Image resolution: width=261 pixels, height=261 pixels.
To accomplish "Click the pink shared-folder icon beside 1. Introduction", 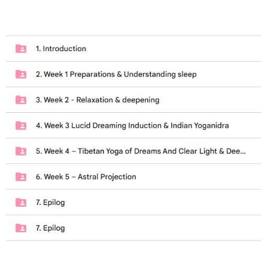I will coord(21,49).
